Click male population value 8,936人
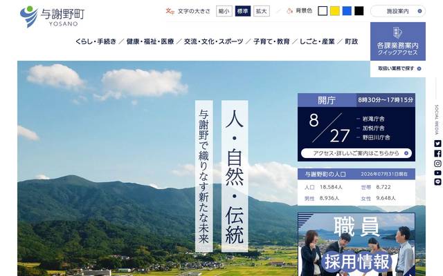The height and width of the screenshot is (276, 443). [329, 198]
